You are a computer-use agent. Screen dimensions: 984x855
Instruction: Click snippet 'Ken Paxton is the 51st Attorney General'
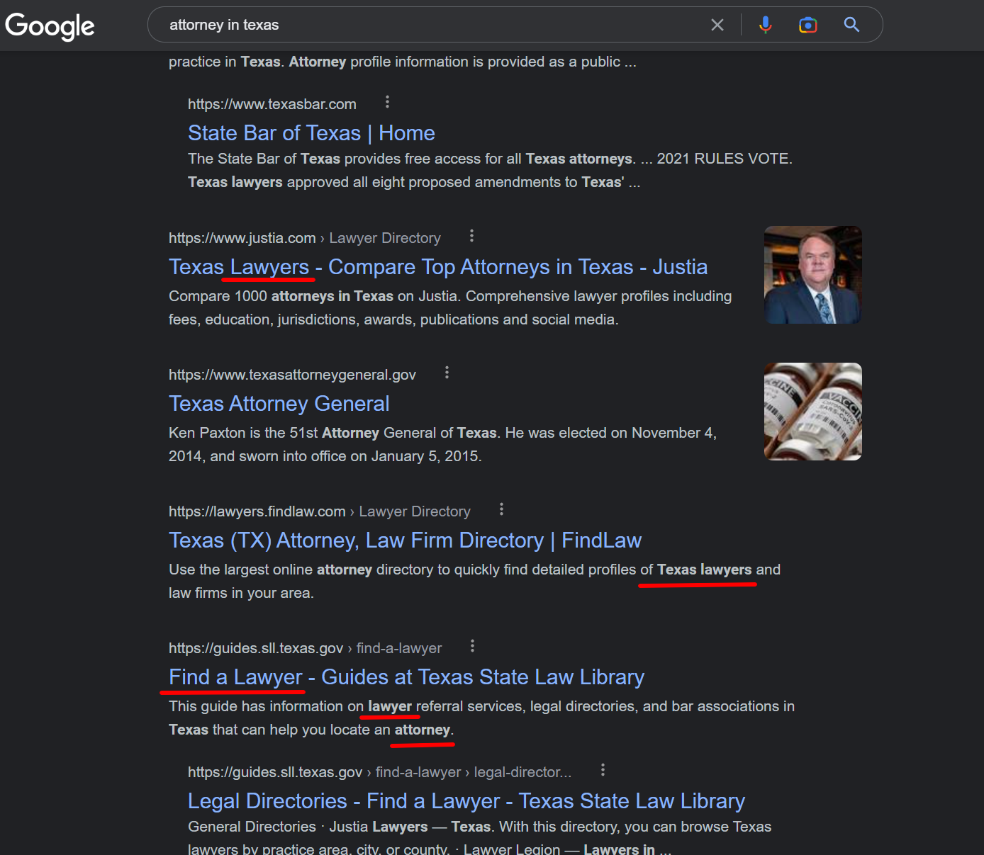click(443, 445)
